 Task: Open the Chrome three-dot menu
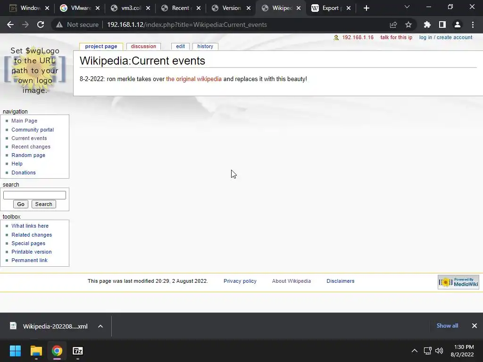(x=473, y=25)
